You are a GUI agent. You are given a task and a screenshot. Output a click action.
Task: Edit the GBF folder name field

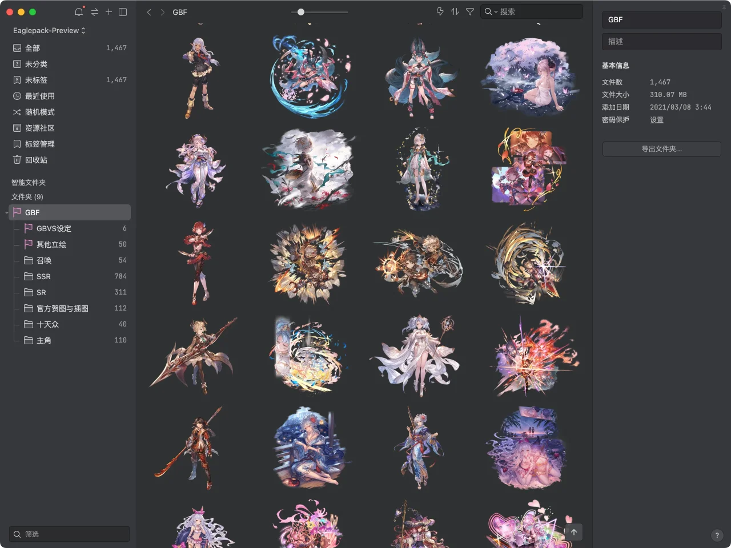click(x=661, y=19)
